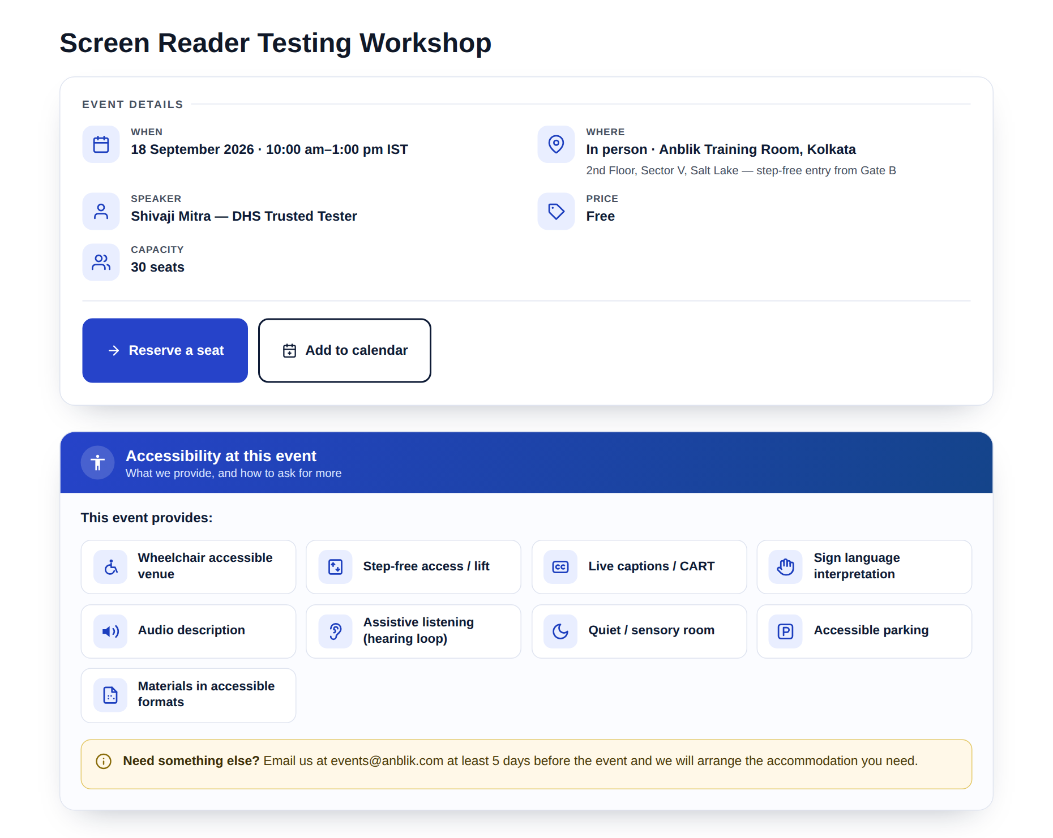Click the step-free access lift icon
Viewport: 1053px width, 838px height.
click(336, 566)
